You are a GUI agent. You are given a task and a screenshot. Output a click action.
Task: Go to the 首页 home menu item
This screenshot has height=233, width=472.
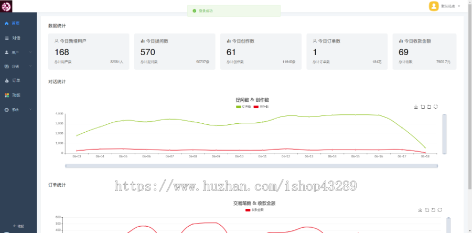18,23
